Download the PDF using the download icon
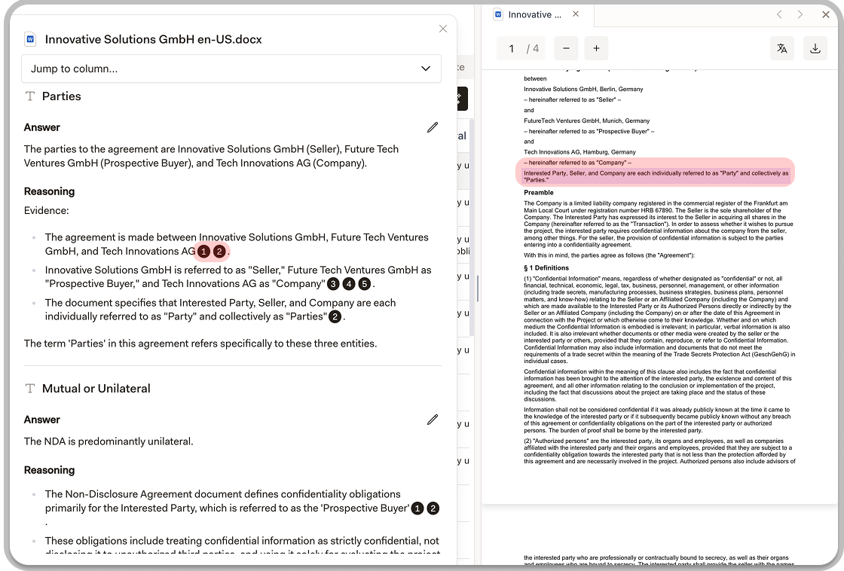844x571 pixels. click(x=815, y=48)
